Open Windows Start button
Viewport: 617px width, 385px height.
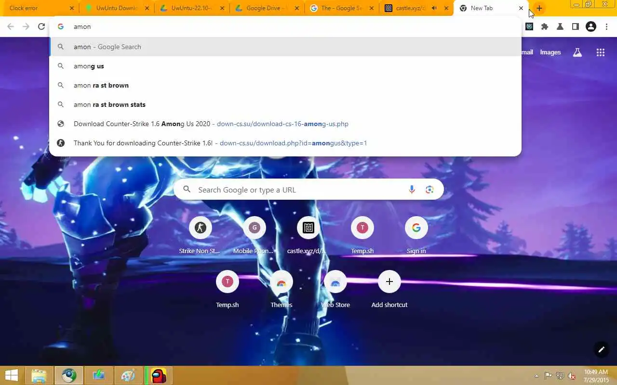point(12,375)
